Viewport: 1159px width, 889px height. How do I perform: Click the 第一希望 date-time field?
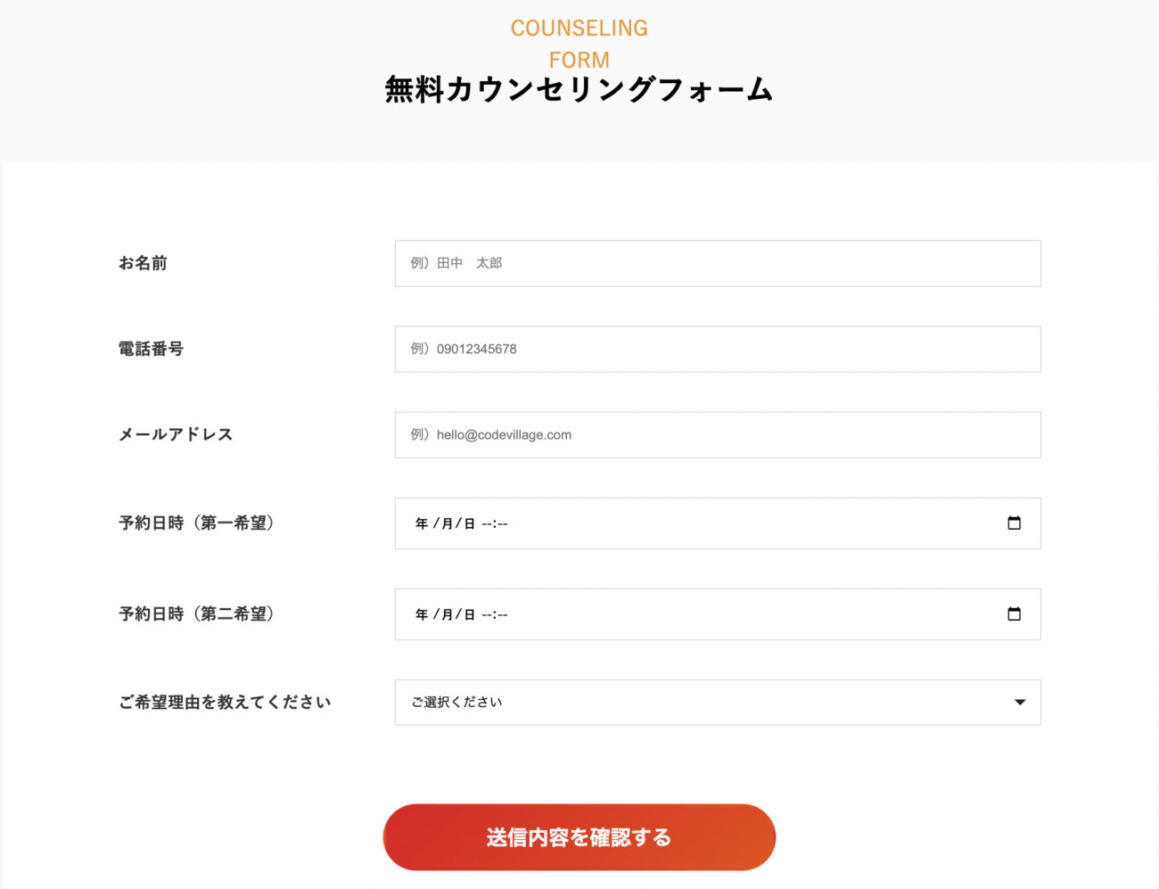(718, 523)
